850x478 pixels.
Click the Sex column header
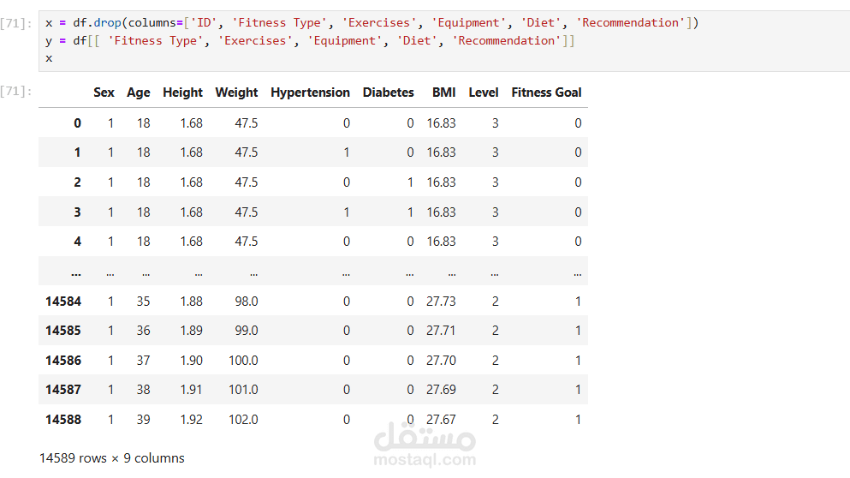click(104, 93)
